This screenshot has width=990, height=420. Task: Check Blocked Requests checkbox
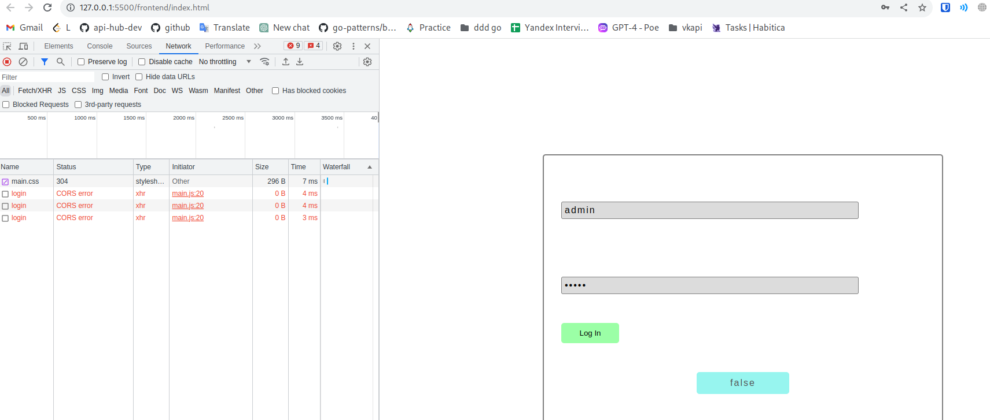tap(6, 105)
